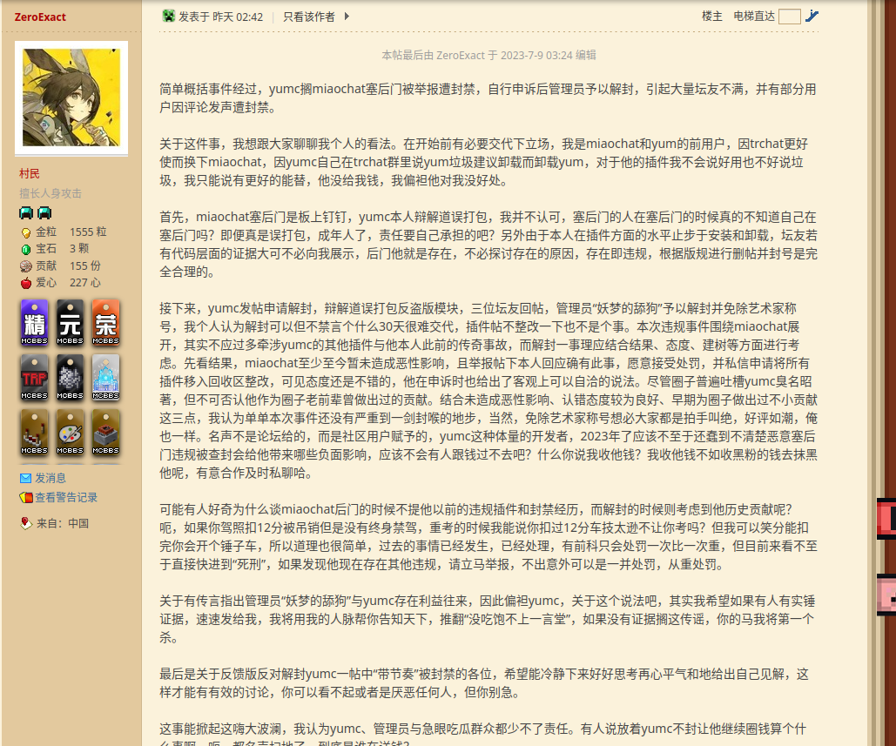Click the red-yellow warning cards icon
Screen dimensions: 896x746
coord(25,498)
